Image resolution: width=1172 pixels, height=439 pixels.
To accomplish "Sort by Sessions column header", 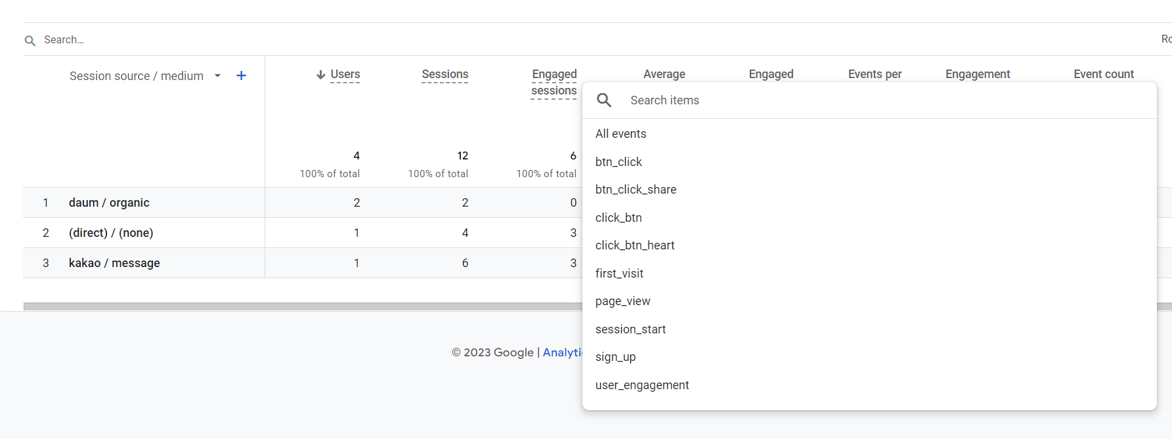I will [x=445, y=75].
